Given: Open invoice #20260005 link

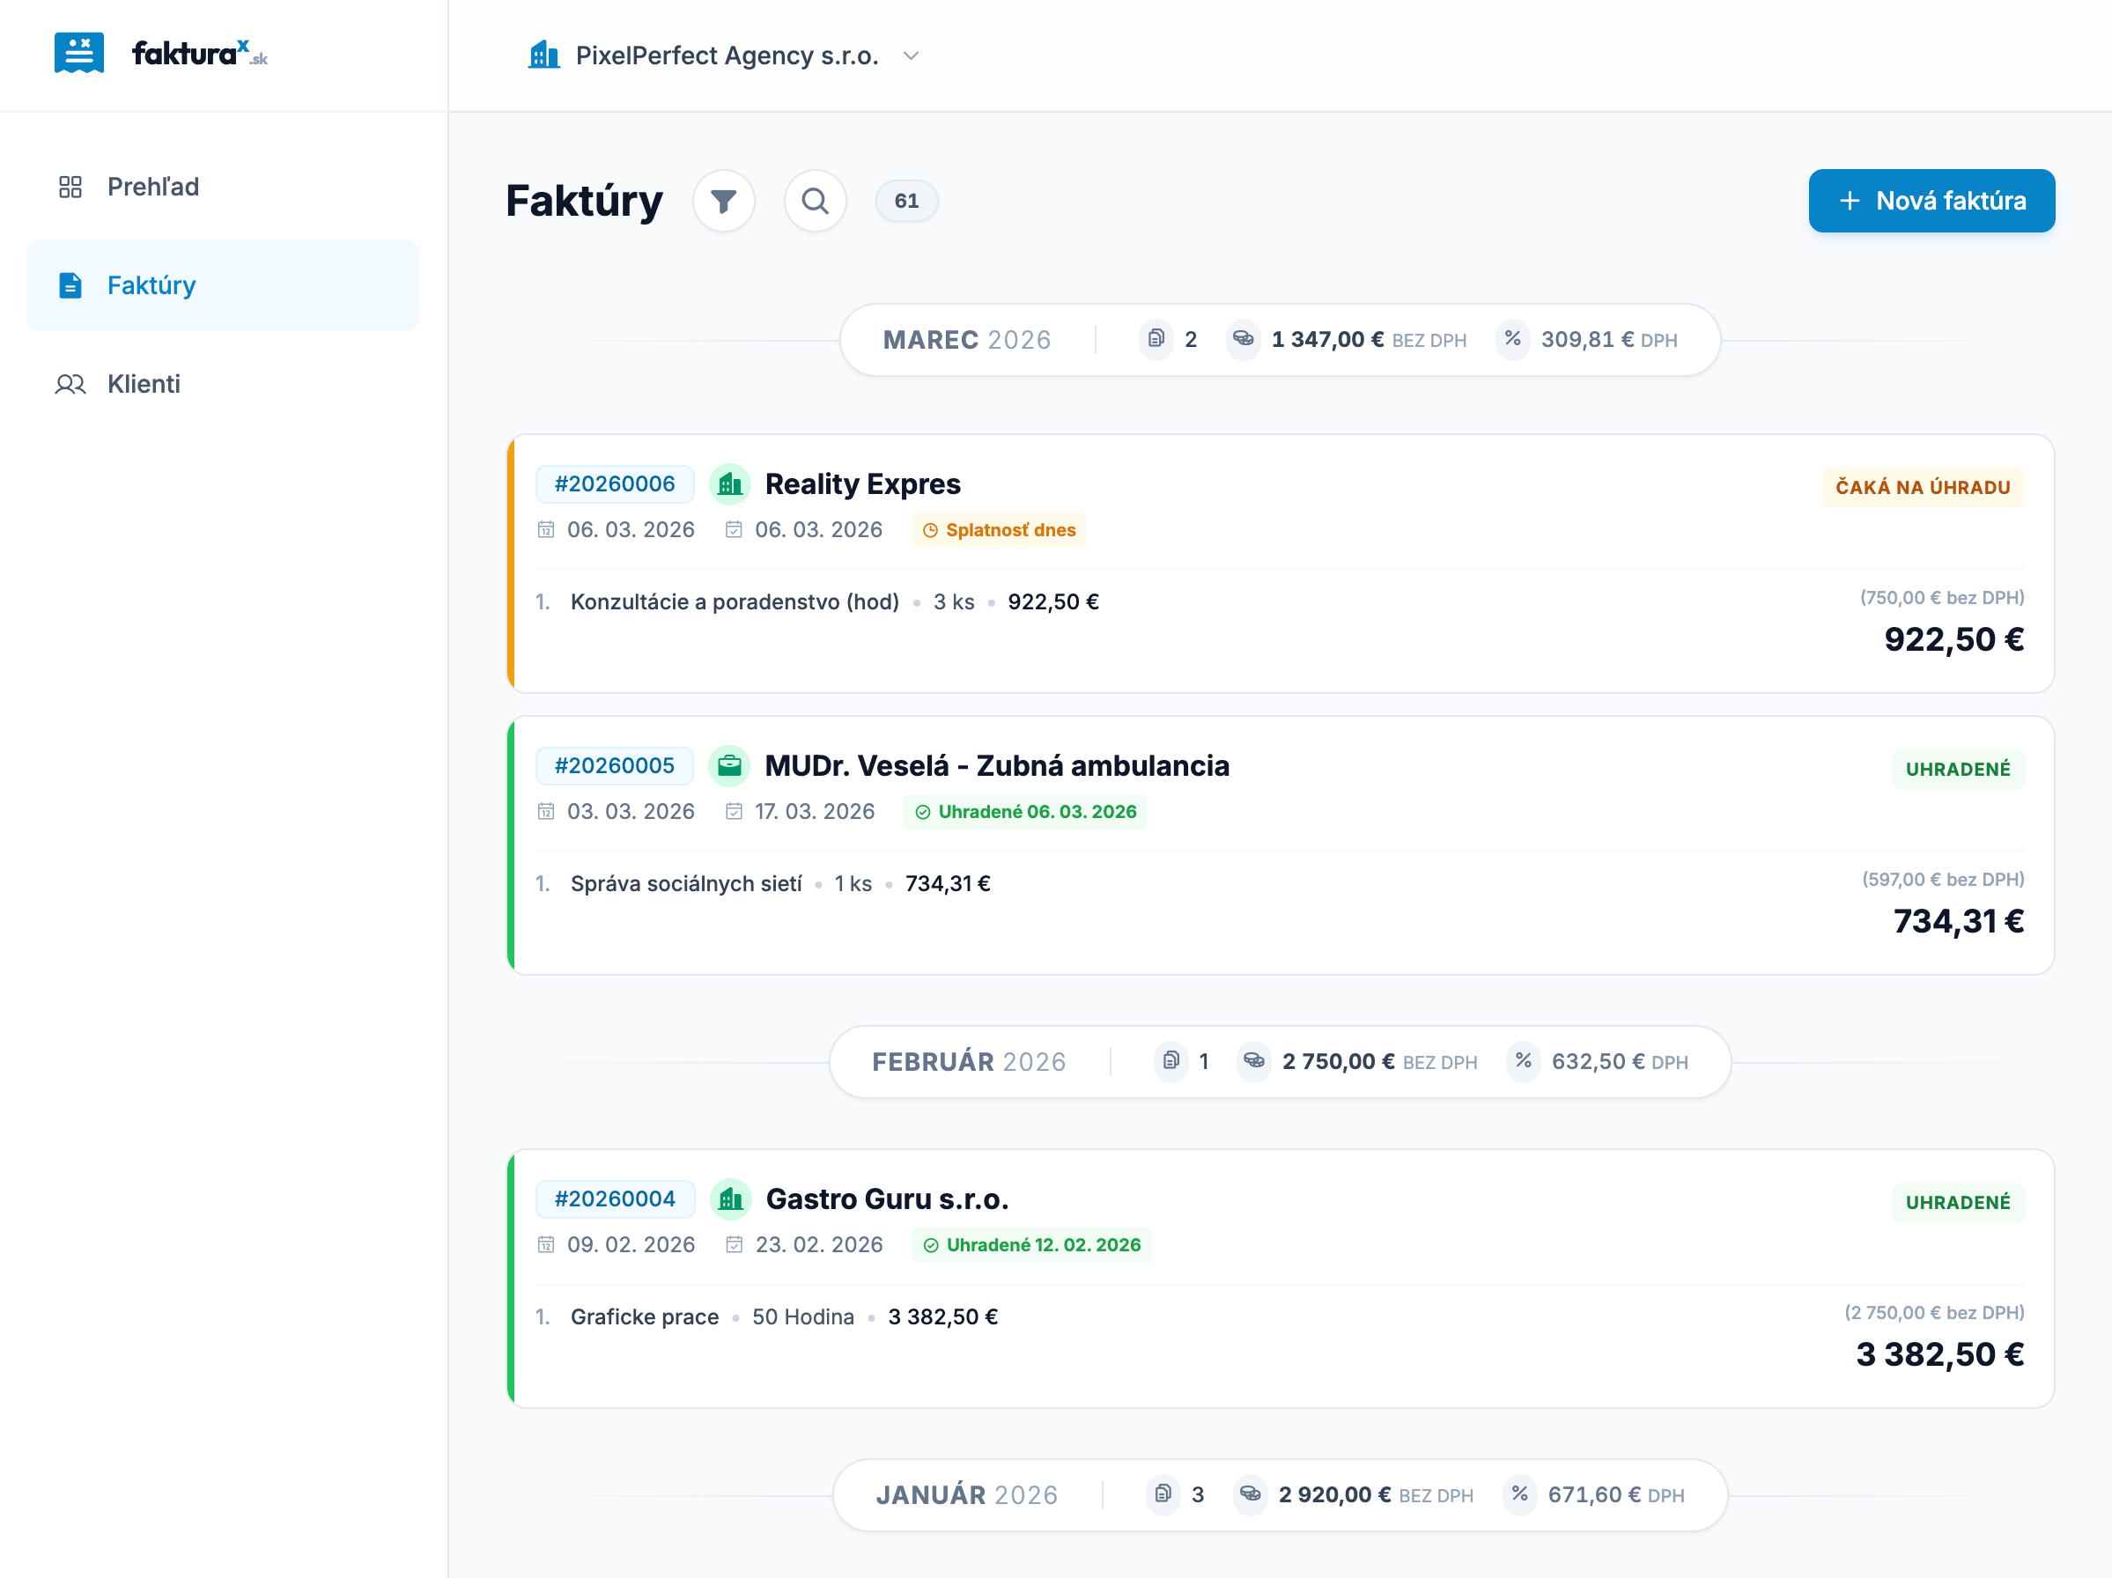Looking at the screenshot, I should coord(614,764).
